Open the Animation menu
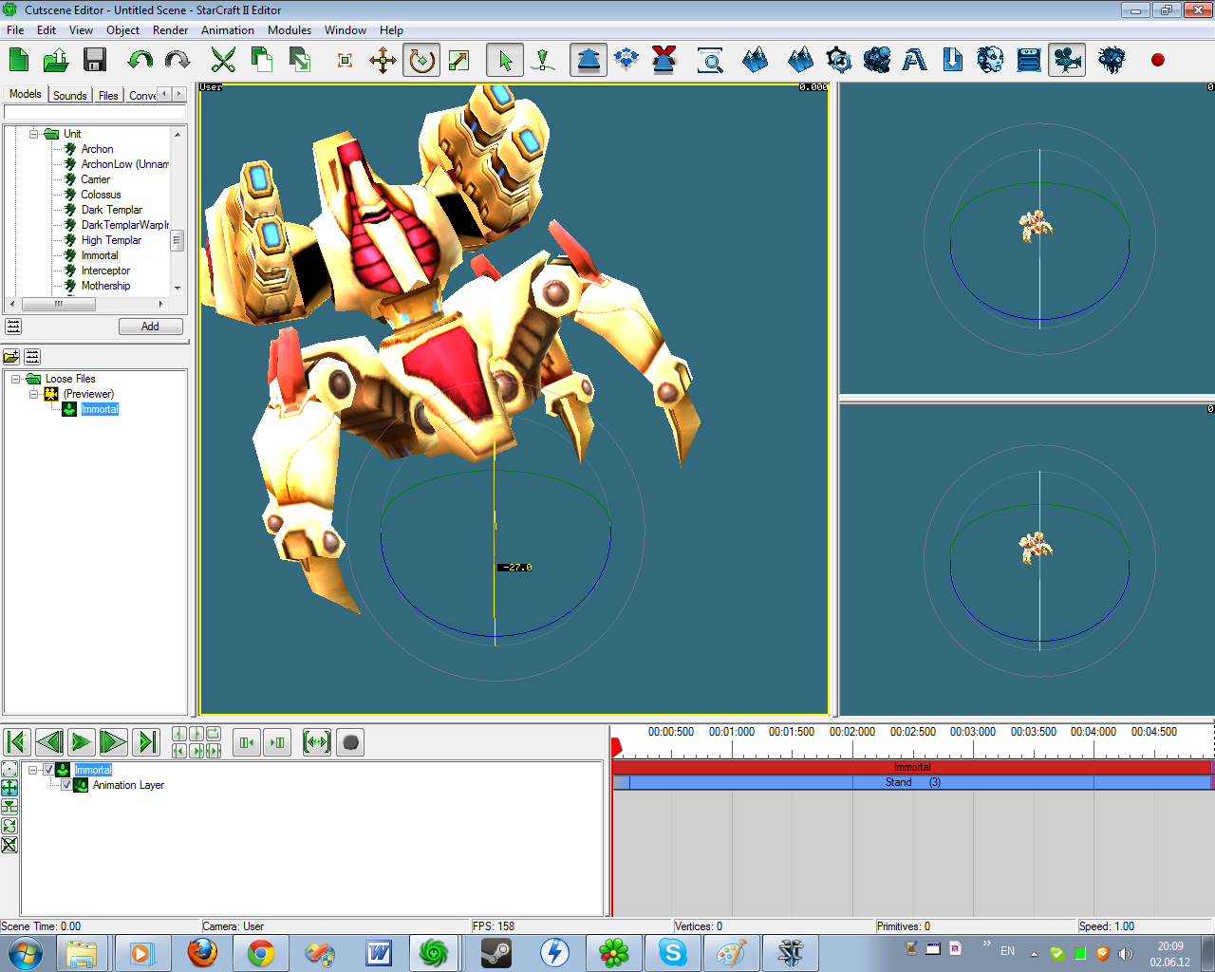The height and width of the screenshot is (972, 1215). click(x=227, y=30)
